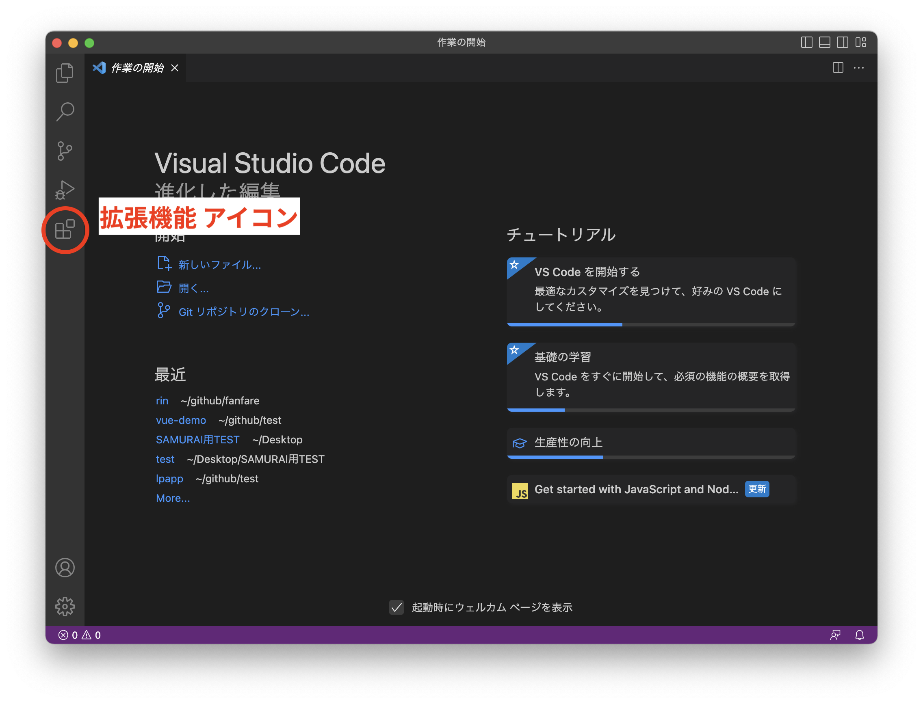Click the notifications bell in status bar

tap(859, 635)
